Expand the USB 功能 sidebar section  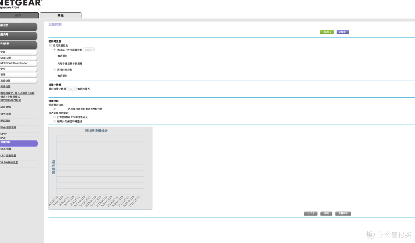coord(18,58)
